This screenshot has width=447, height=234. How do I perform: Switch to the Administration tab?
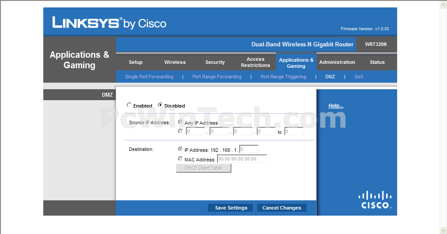click(x=337, y=62)
